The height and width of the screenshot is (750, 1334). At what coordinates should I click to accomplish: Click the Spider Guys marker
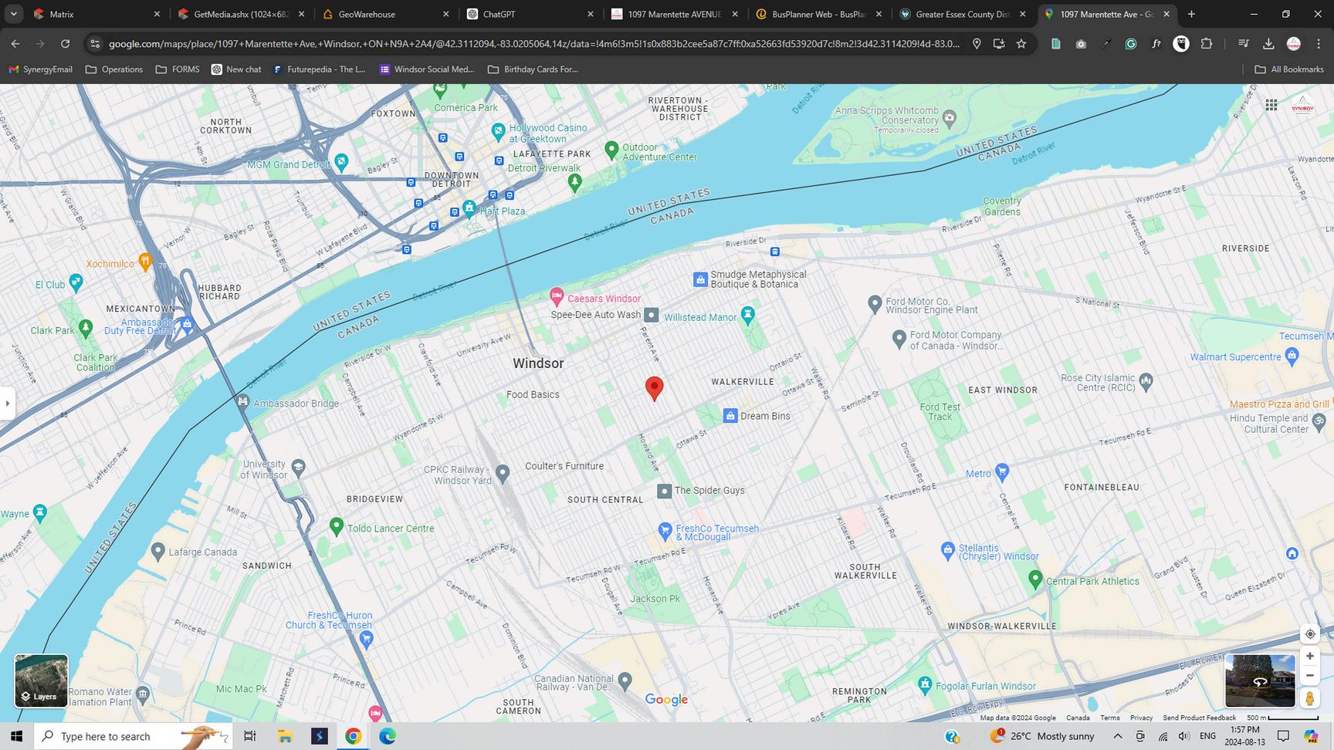pos(664,491)
